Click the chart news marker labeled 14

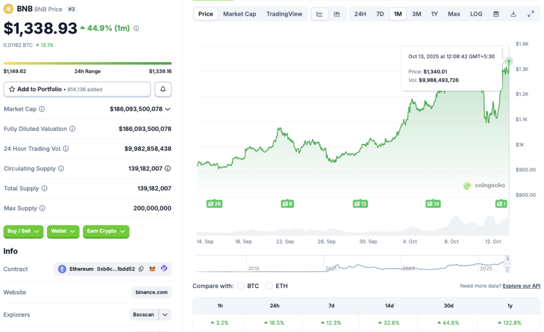coord(433,204)
